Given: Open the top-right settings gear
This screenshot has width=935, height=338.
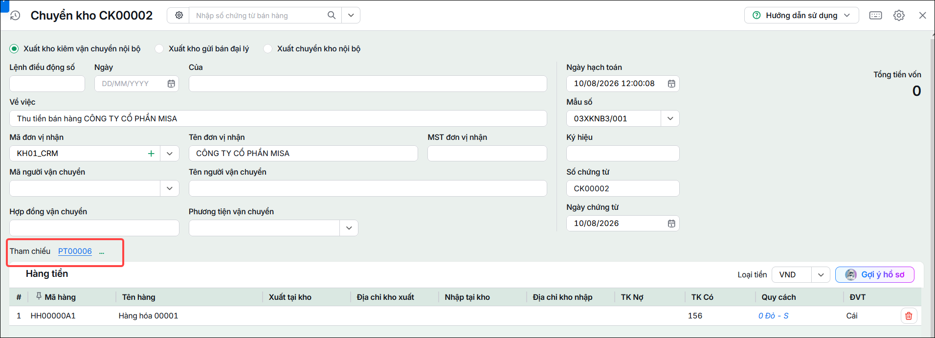Looking at the screenshot, I should pos(899,15).
